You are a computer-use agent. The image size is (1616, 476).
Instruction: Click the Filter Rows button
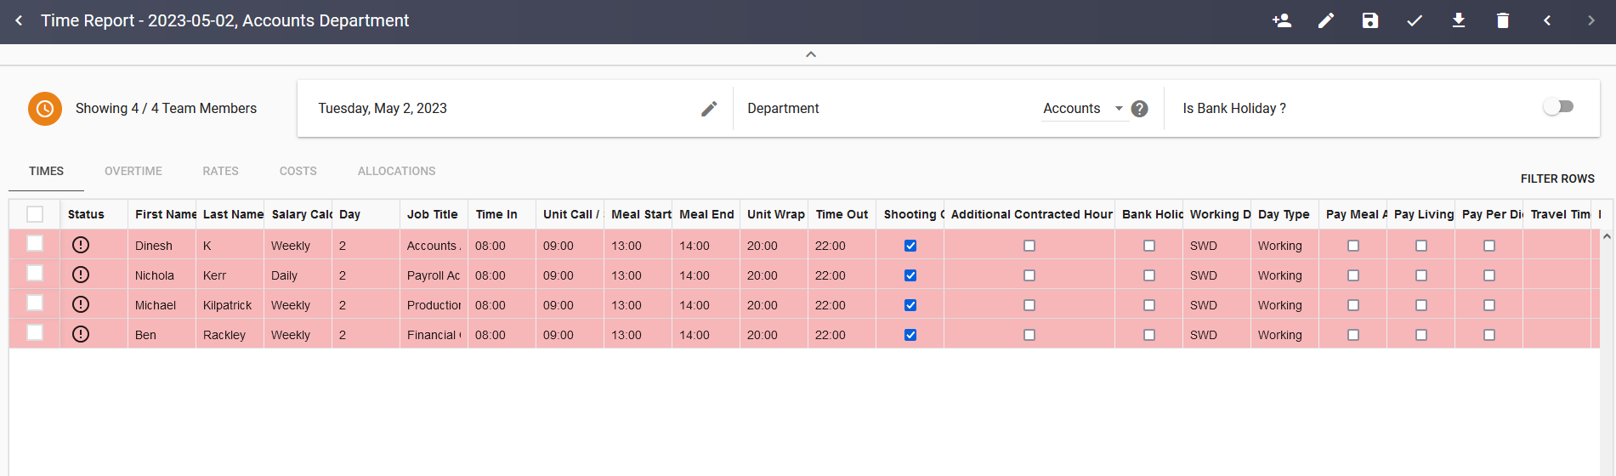(1557, 178)
